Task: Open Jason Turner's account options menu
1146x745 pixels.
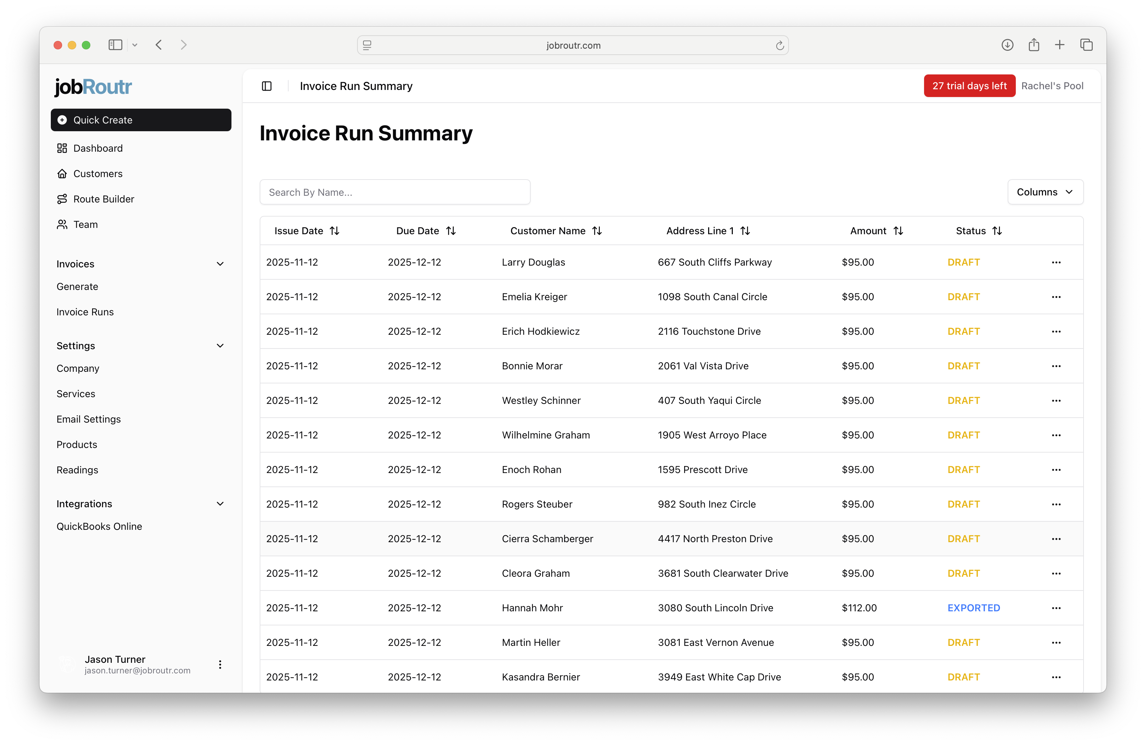Action: [x=220, y=665]
